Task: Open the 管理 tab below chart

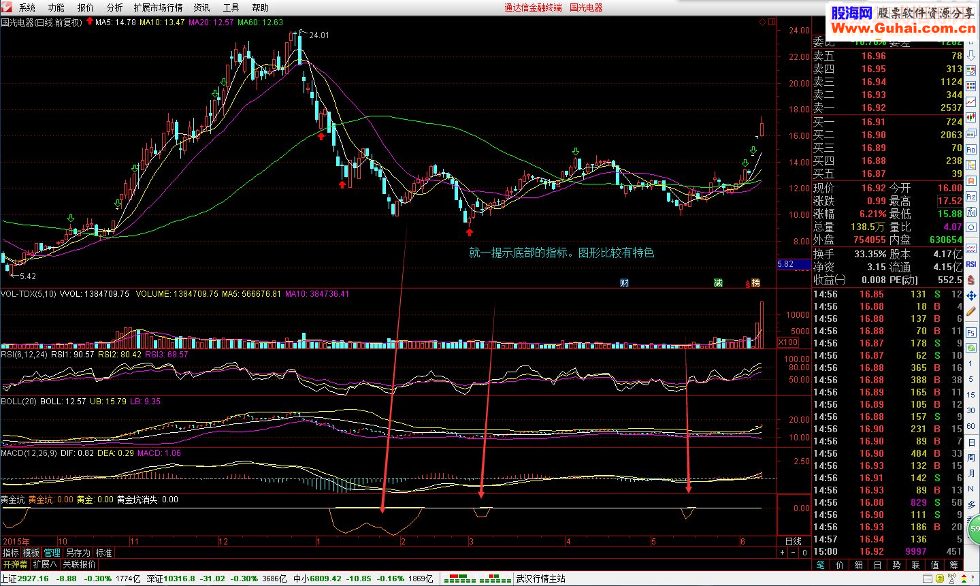Action: click(x=52, y=553)
